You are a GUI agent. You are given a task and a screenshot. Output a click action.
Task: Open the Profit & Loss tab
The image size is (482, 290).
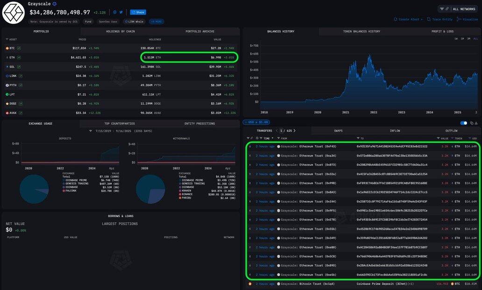click(x=442, y=31)
